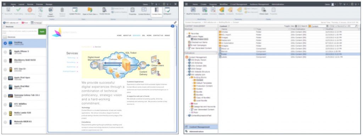The width and height of the screenshot is (363, 136).
Task: Click CONTACT US link in preview
Action: point(158,35)
